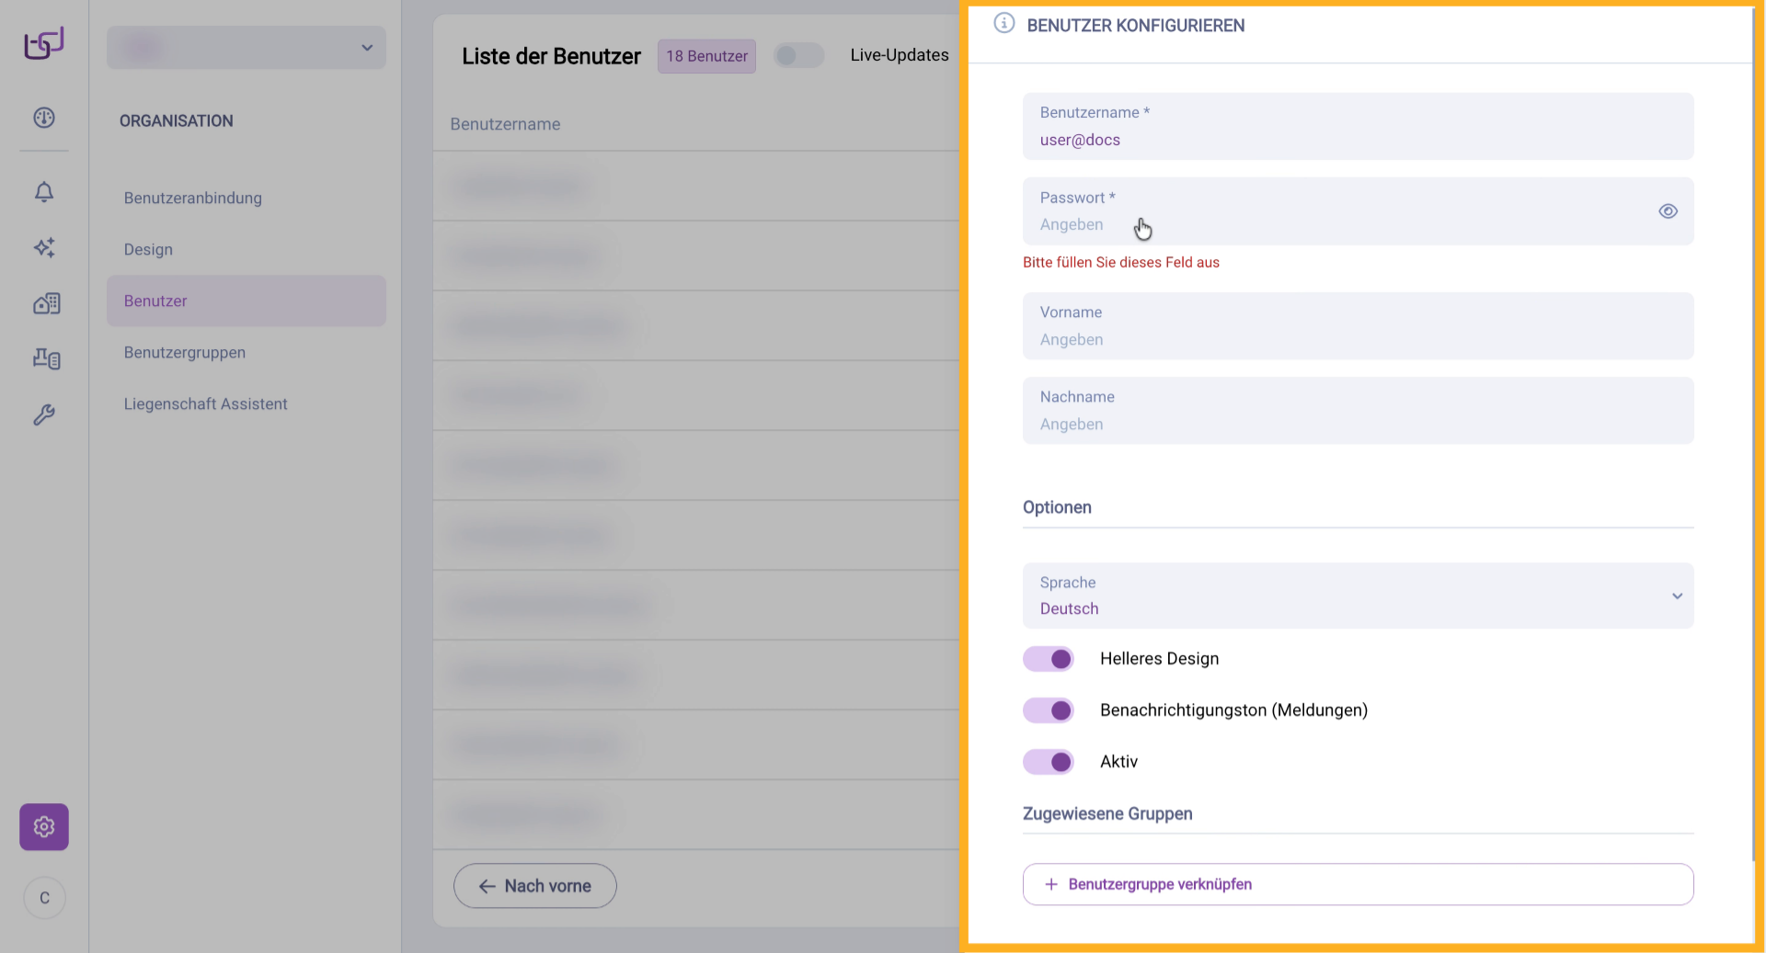Turn off the Aktiv toggle
Image resolution: width=1766 pixels, height=953 pixels.
click(1049, 762)
